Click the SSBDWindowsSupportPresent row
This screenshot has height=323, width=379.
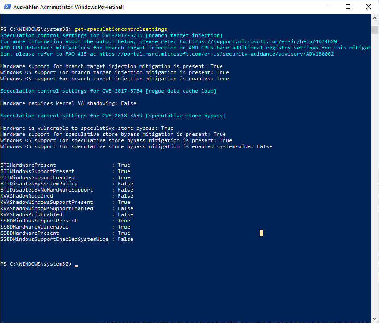tap(65, 221)
